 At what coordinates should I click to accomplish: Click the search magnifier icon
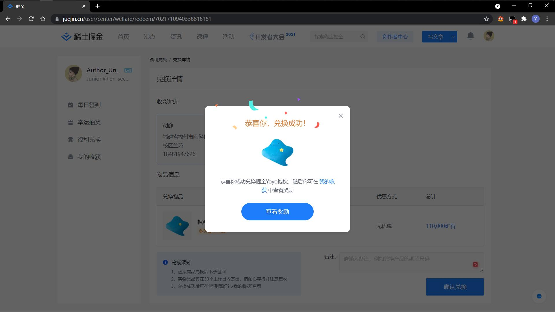tap(363, 37)
